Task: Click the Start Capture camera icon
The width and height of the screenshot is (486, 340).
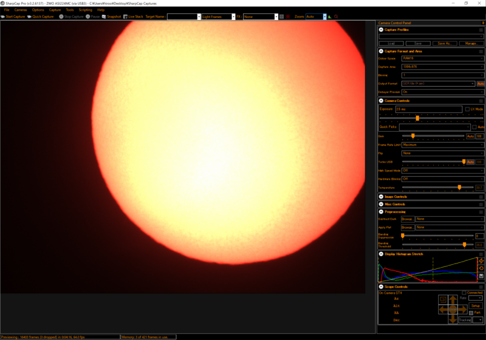Action: (x=3, y=17)
